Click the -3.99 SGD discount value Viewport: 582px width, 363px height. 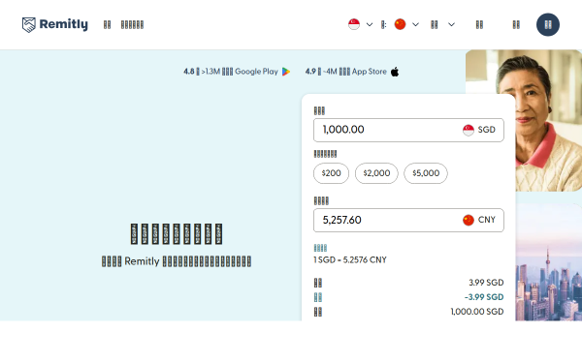484,297
